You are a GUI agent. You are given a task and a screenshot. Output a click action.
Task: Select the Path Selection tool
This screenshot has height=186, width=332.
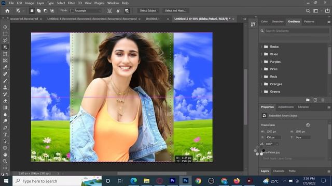tap(5, 141)
